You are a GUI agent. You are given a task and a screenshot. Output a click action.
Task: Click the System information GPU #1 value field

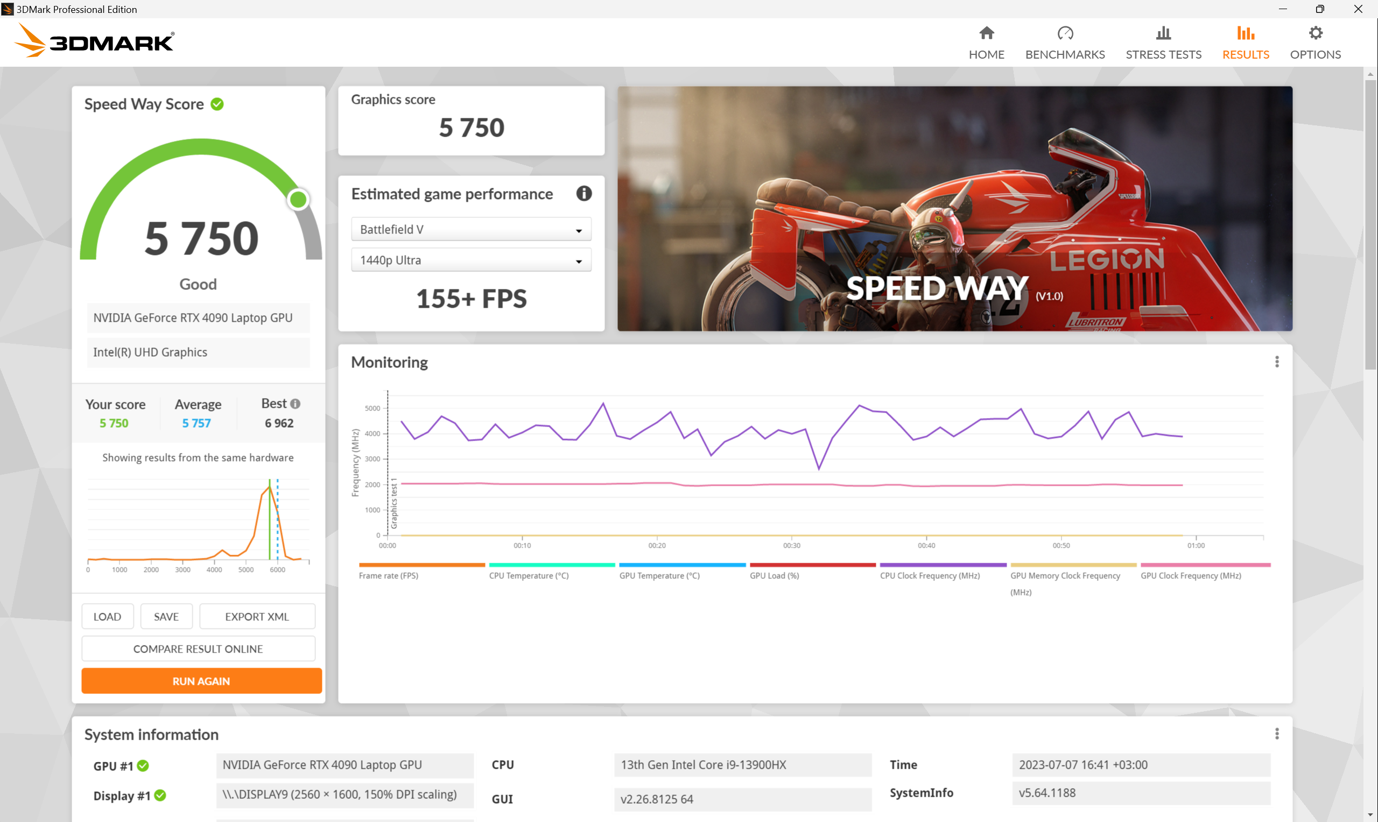click(x=344, y=765)
